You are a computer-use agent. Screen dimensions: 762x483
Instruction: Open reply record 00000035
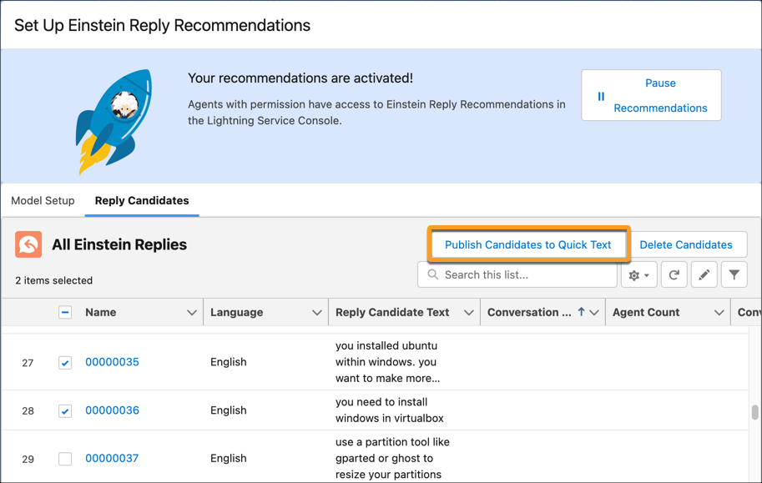(113, 362)
